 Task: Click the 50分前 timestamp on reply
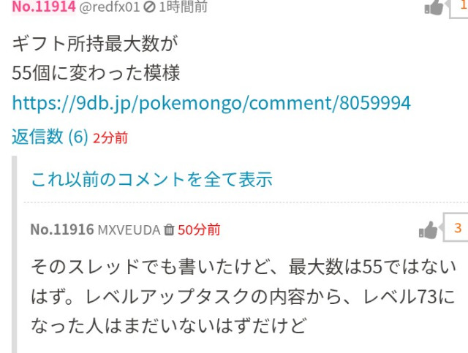(199, 229)
